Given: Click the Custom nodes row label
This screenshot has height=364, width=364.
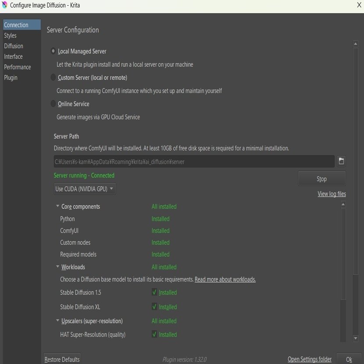Looking at the screenshot, I should pos(75,243).
